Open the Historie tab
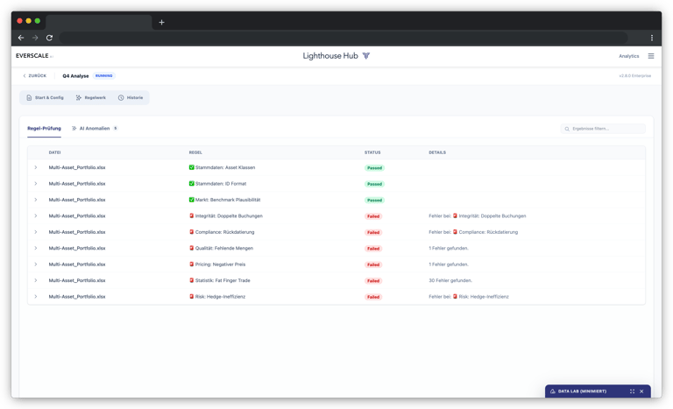Viewport: 673px width, 409px height. pyautogui.click(x=131, y=98)
